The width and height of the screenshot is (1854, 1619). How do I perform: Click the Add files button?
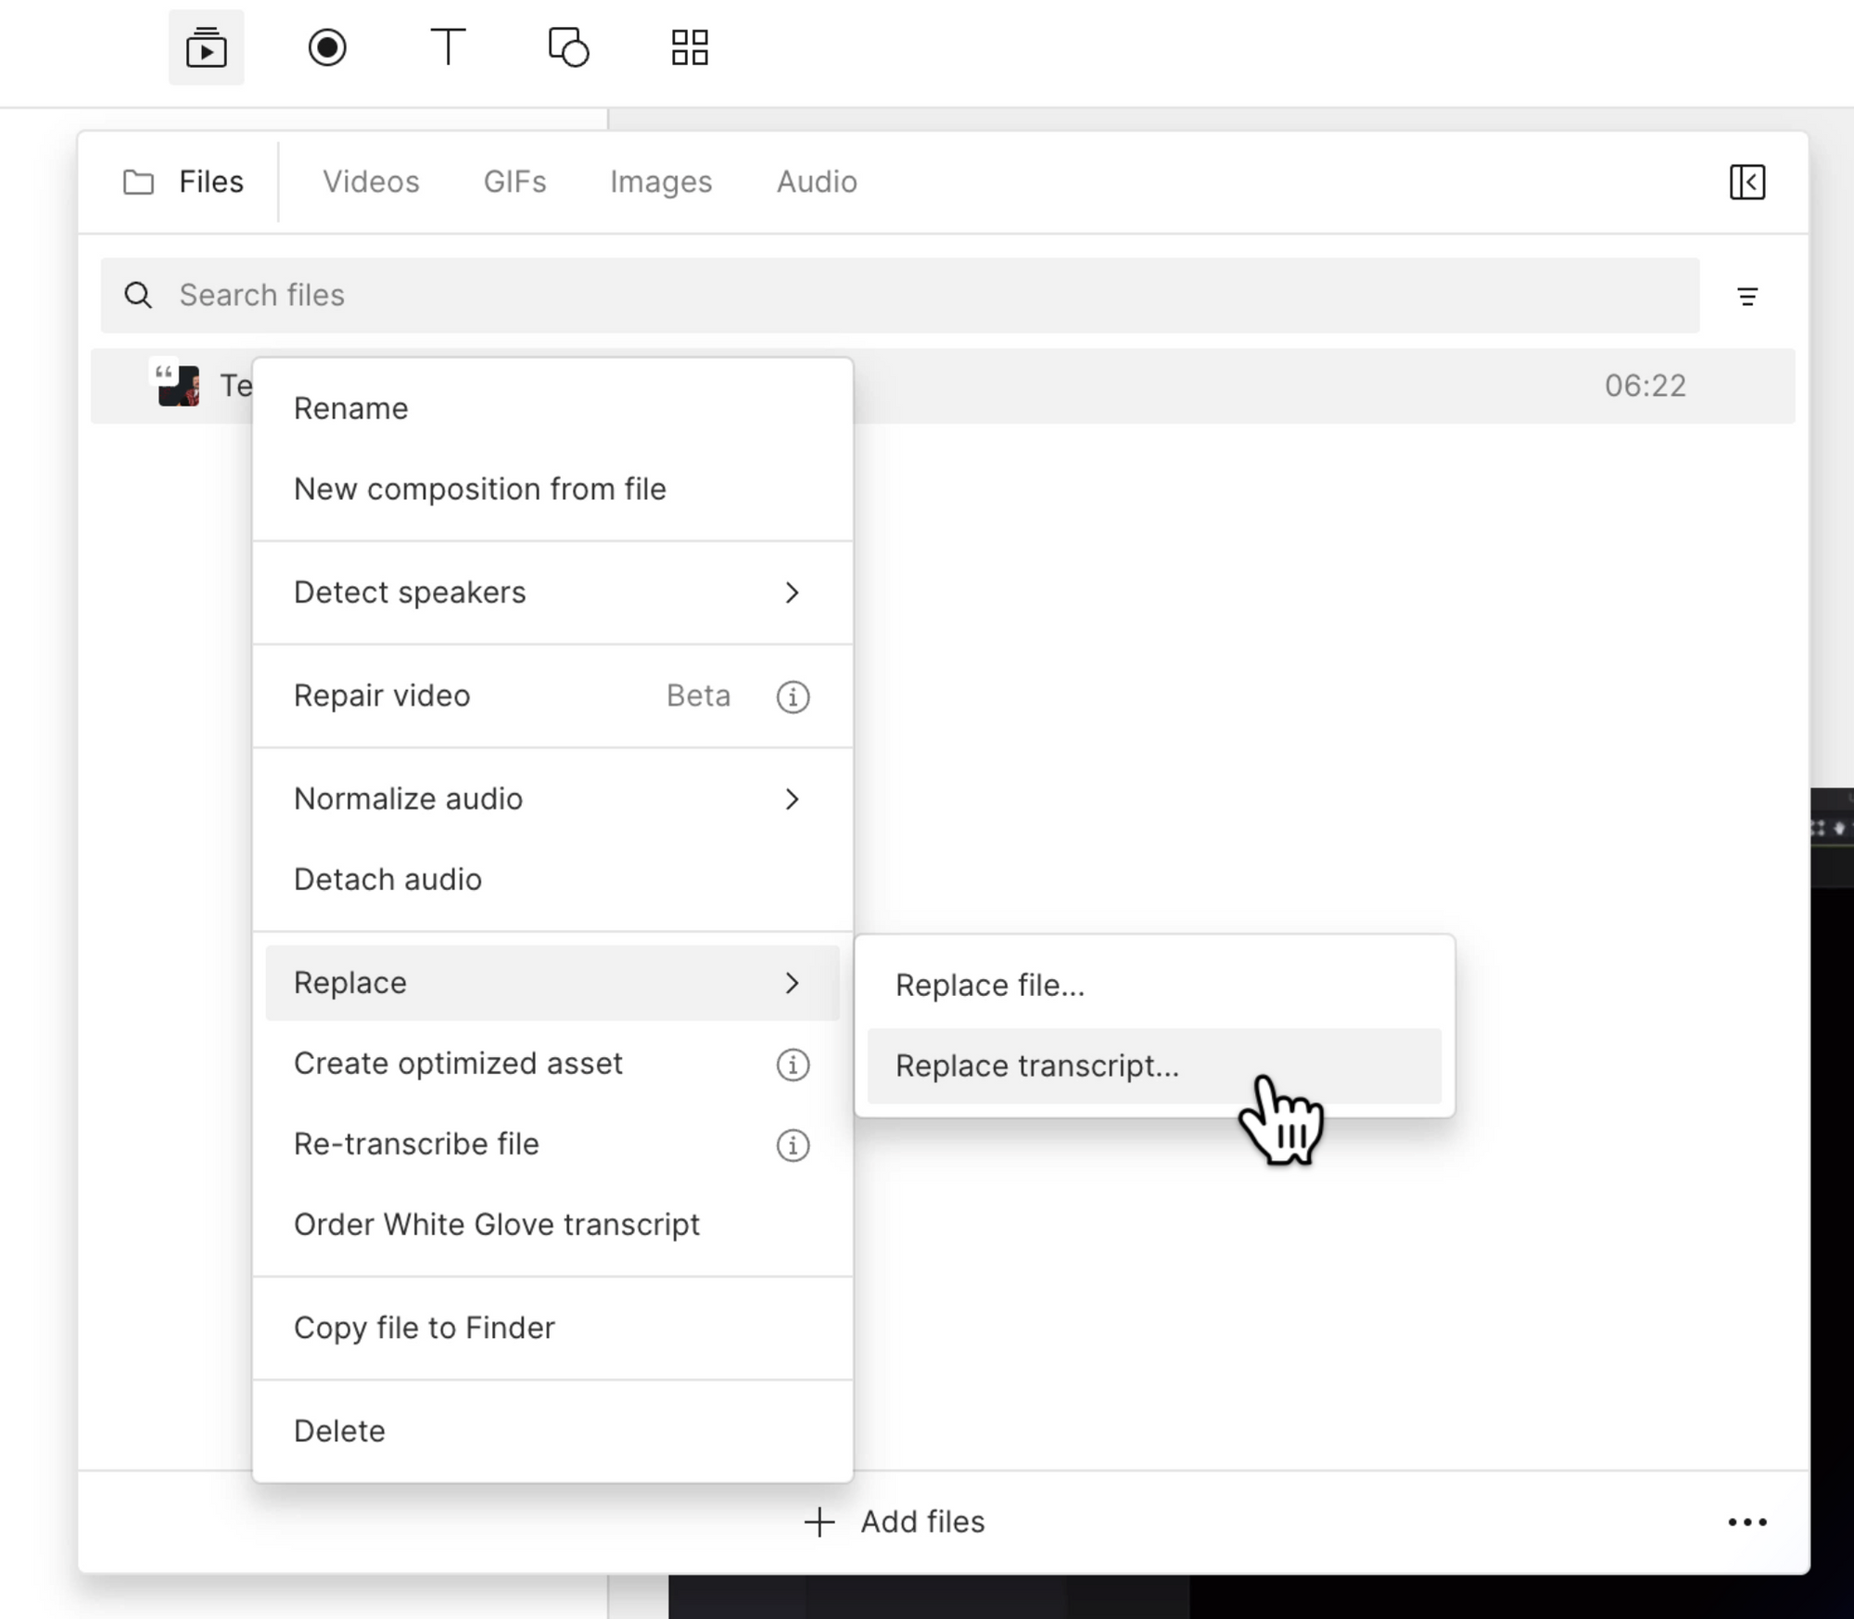(895, 1522)
